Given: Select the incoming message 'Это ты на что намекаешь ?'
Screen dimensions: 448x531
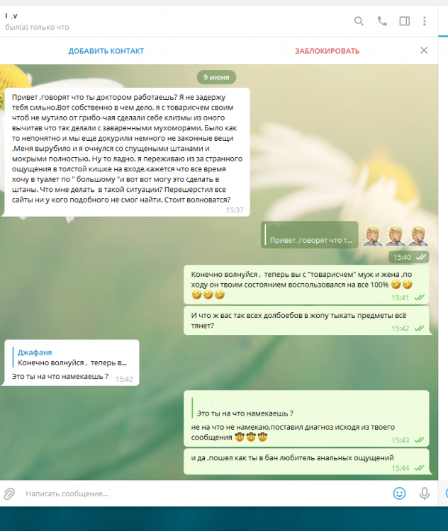Looking at the screenshot, I should coord(72,362).
